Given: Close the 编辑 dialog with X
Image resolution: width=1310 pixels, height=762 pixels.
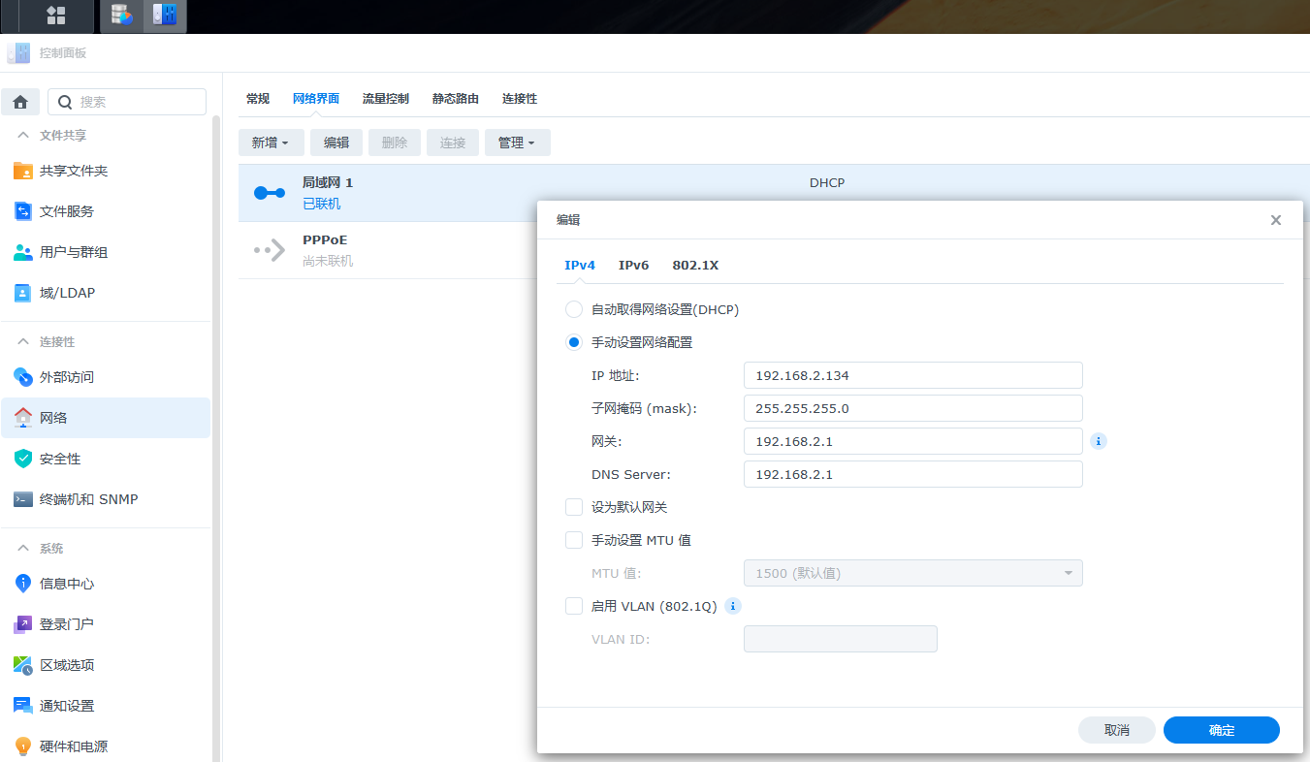Looking at the screenshot, I should [1276, 220].
